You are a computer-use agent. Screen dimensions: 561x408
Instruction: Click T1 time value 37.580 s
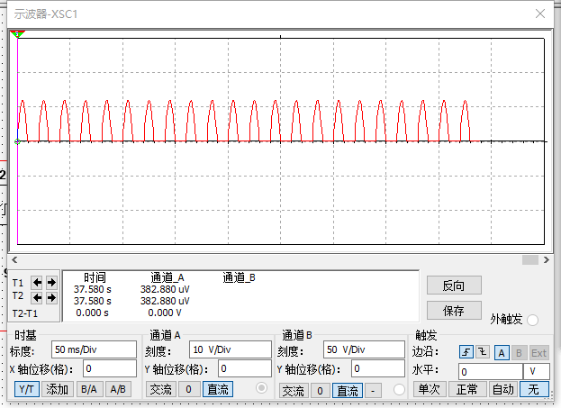tap(93, 289)
